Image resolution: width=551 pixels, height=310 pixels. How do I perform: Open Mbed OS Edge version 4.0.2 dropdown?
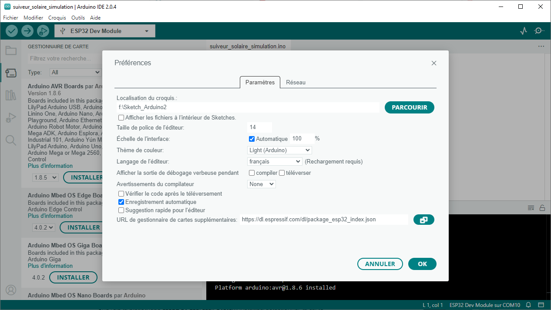tap(44, 227)
